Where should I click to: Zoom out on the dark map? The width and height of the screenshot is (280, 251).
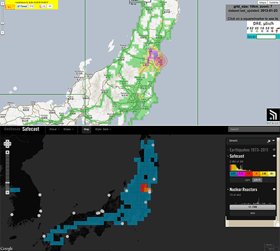[7, 193]
